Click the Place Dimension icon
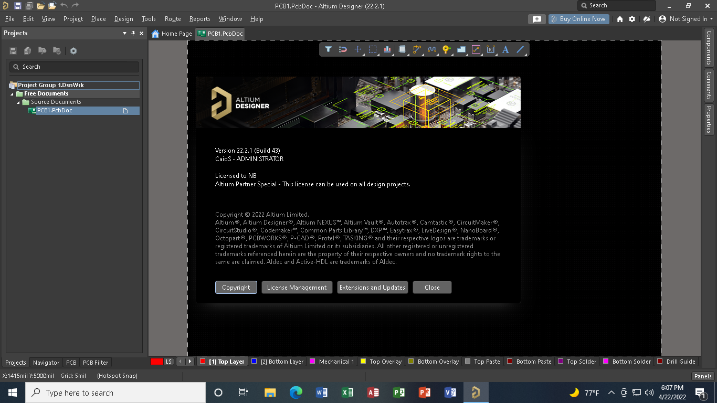717x403 pixels. coord(491,49)
